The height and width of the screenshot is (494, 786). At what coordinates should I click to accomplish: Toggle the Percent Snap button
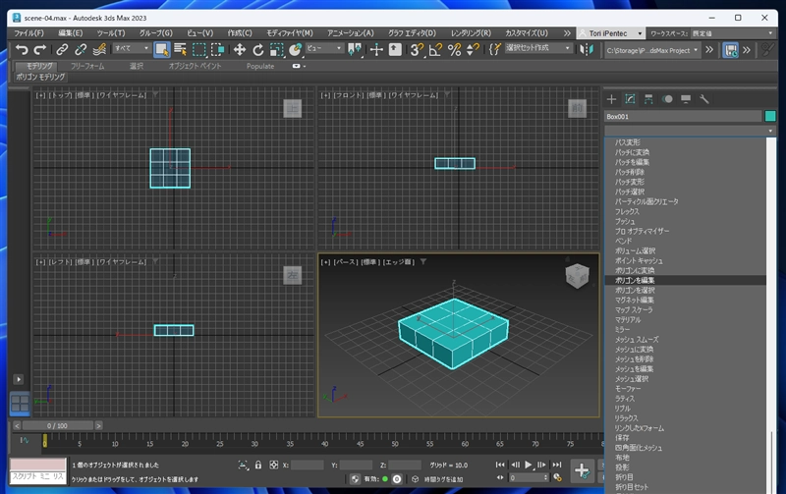[x=454, y=49]
